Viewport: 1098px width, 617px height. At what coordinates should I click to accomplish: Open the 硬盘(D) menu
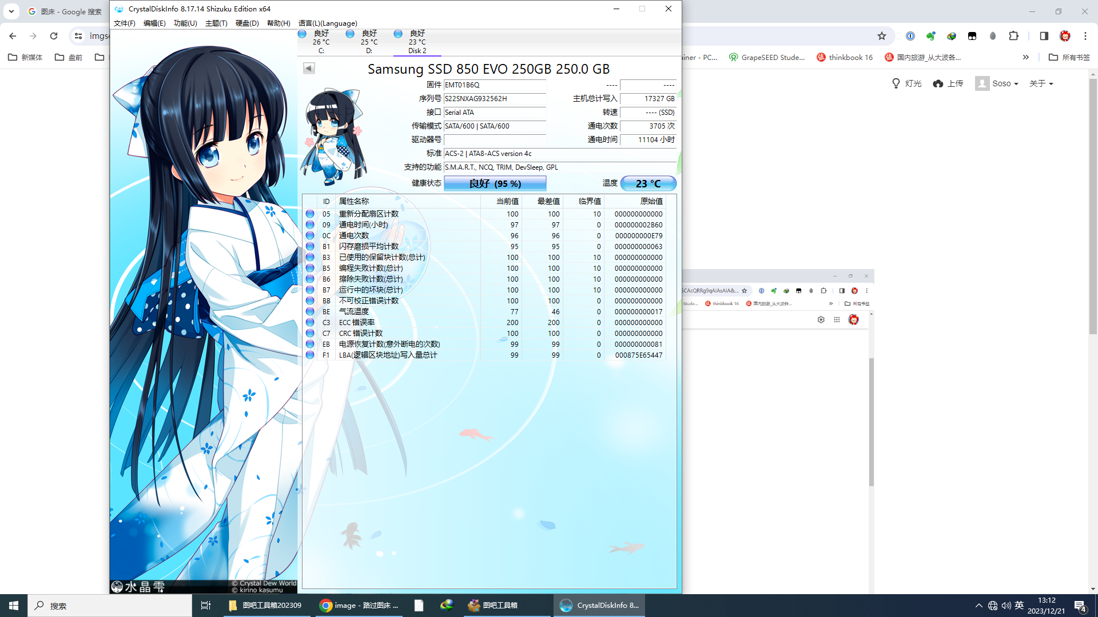click(247, 23)
